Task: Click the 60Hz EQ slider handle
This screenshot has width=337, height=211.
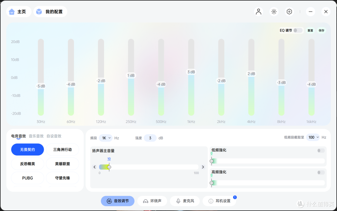Action: (x=71, y=84)
